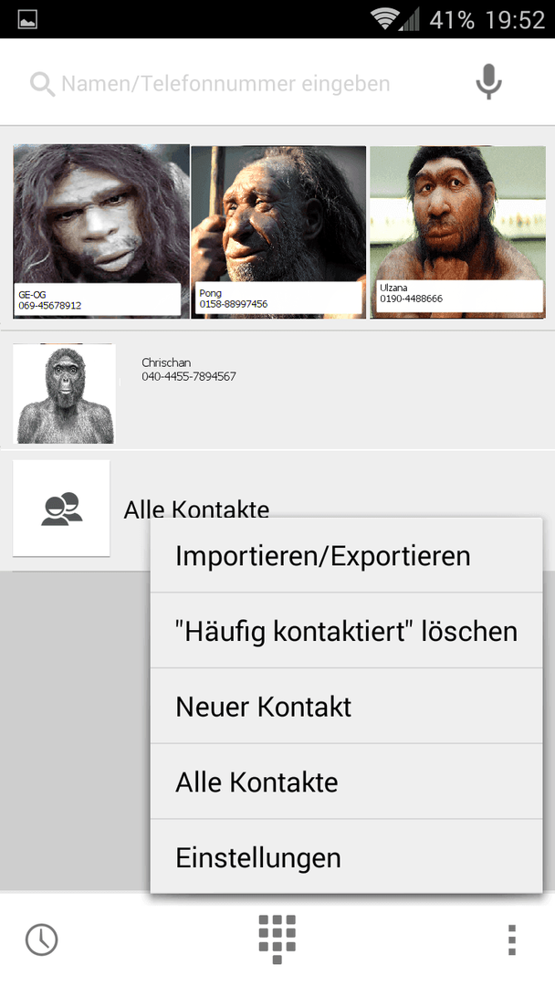The height and width of the screenshot is (986, 555).
Task: Choose "Häufig kontaktiert" löschen option
Action: coord(346,631)
